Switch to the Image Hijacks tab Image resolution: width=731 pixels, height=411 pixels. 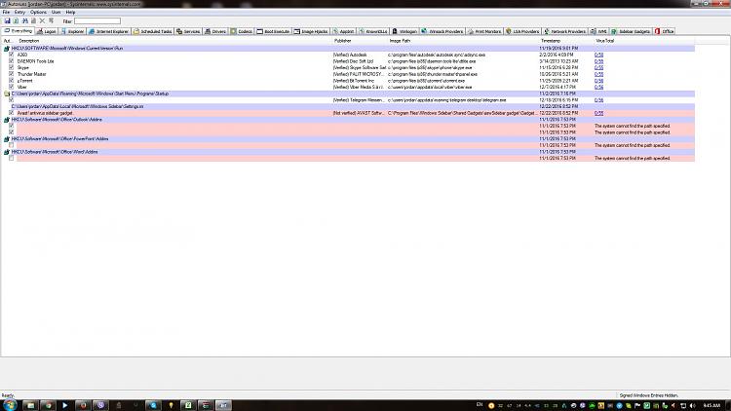[x=311, y=31]
